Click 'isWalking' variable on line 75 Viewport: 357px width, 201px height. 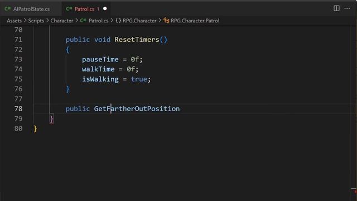click(x=100, y=79)
